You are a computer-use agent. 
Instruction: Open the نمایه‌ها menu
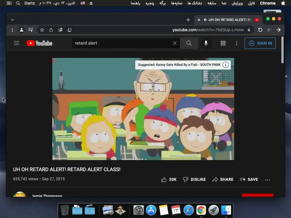[176, 3]
